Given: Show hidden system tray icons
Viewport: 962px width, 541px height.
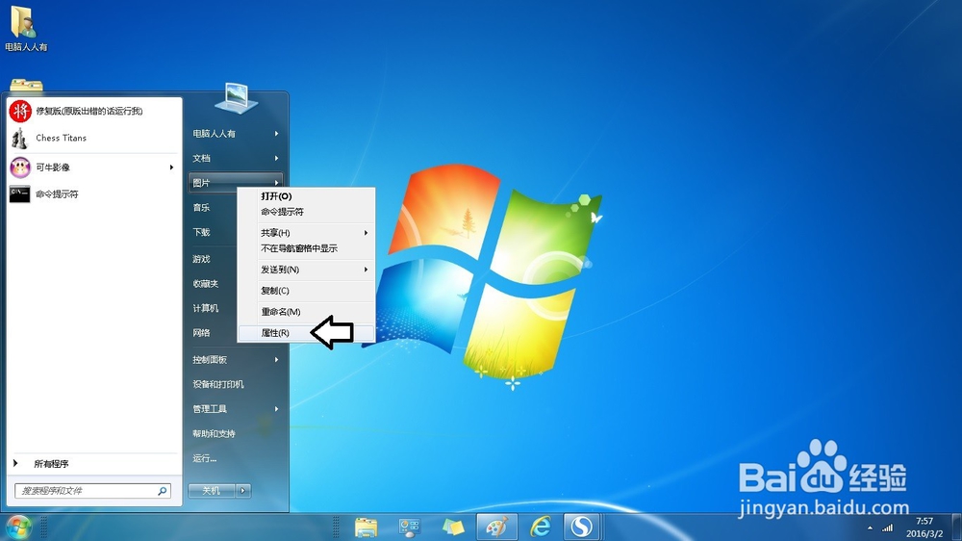Looking at the screenshot, I should click(870, 528).
